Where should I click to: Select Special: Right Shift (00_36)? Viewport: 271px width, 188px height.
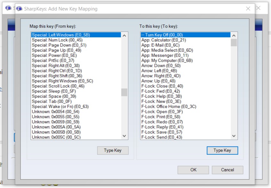pos(76,76)
